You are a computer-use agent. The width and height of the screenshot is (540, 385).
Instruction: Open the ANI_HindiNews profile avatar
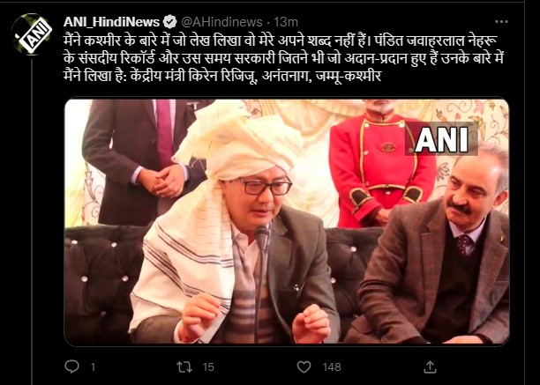pyautogui.click(x=32, y=34)
